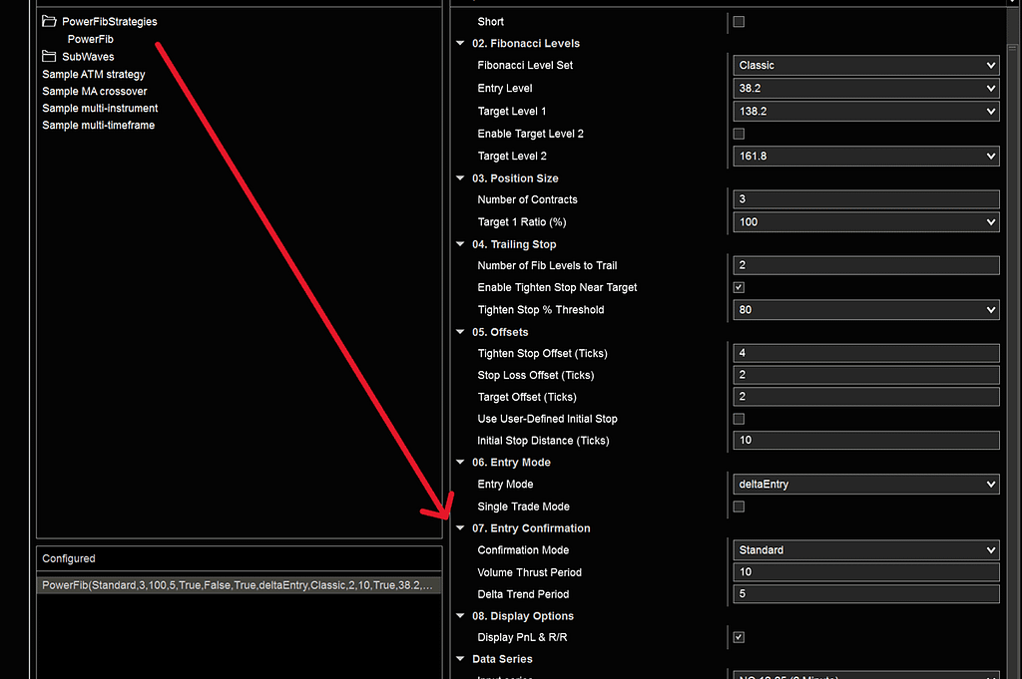The height and width of the screenshot is (679, 1022).
Task: Select the configured PowerFib entry
Action: point(239,584)
